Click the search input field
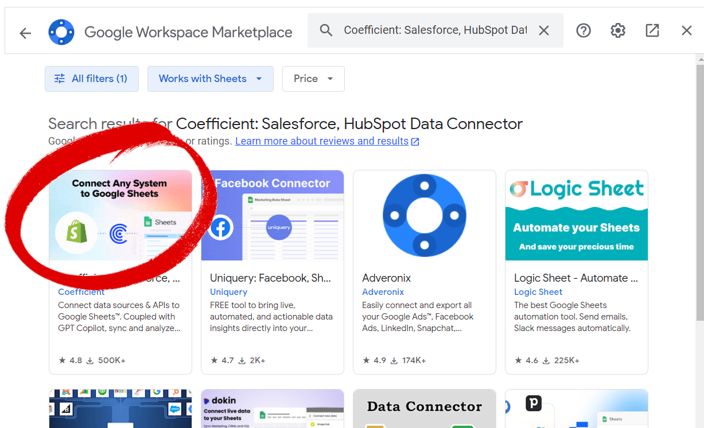The height and width of the screenshot is (428, 704). [435, 30]
